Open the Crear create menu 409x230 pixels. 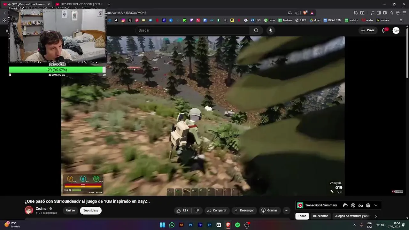click(367, 30)
